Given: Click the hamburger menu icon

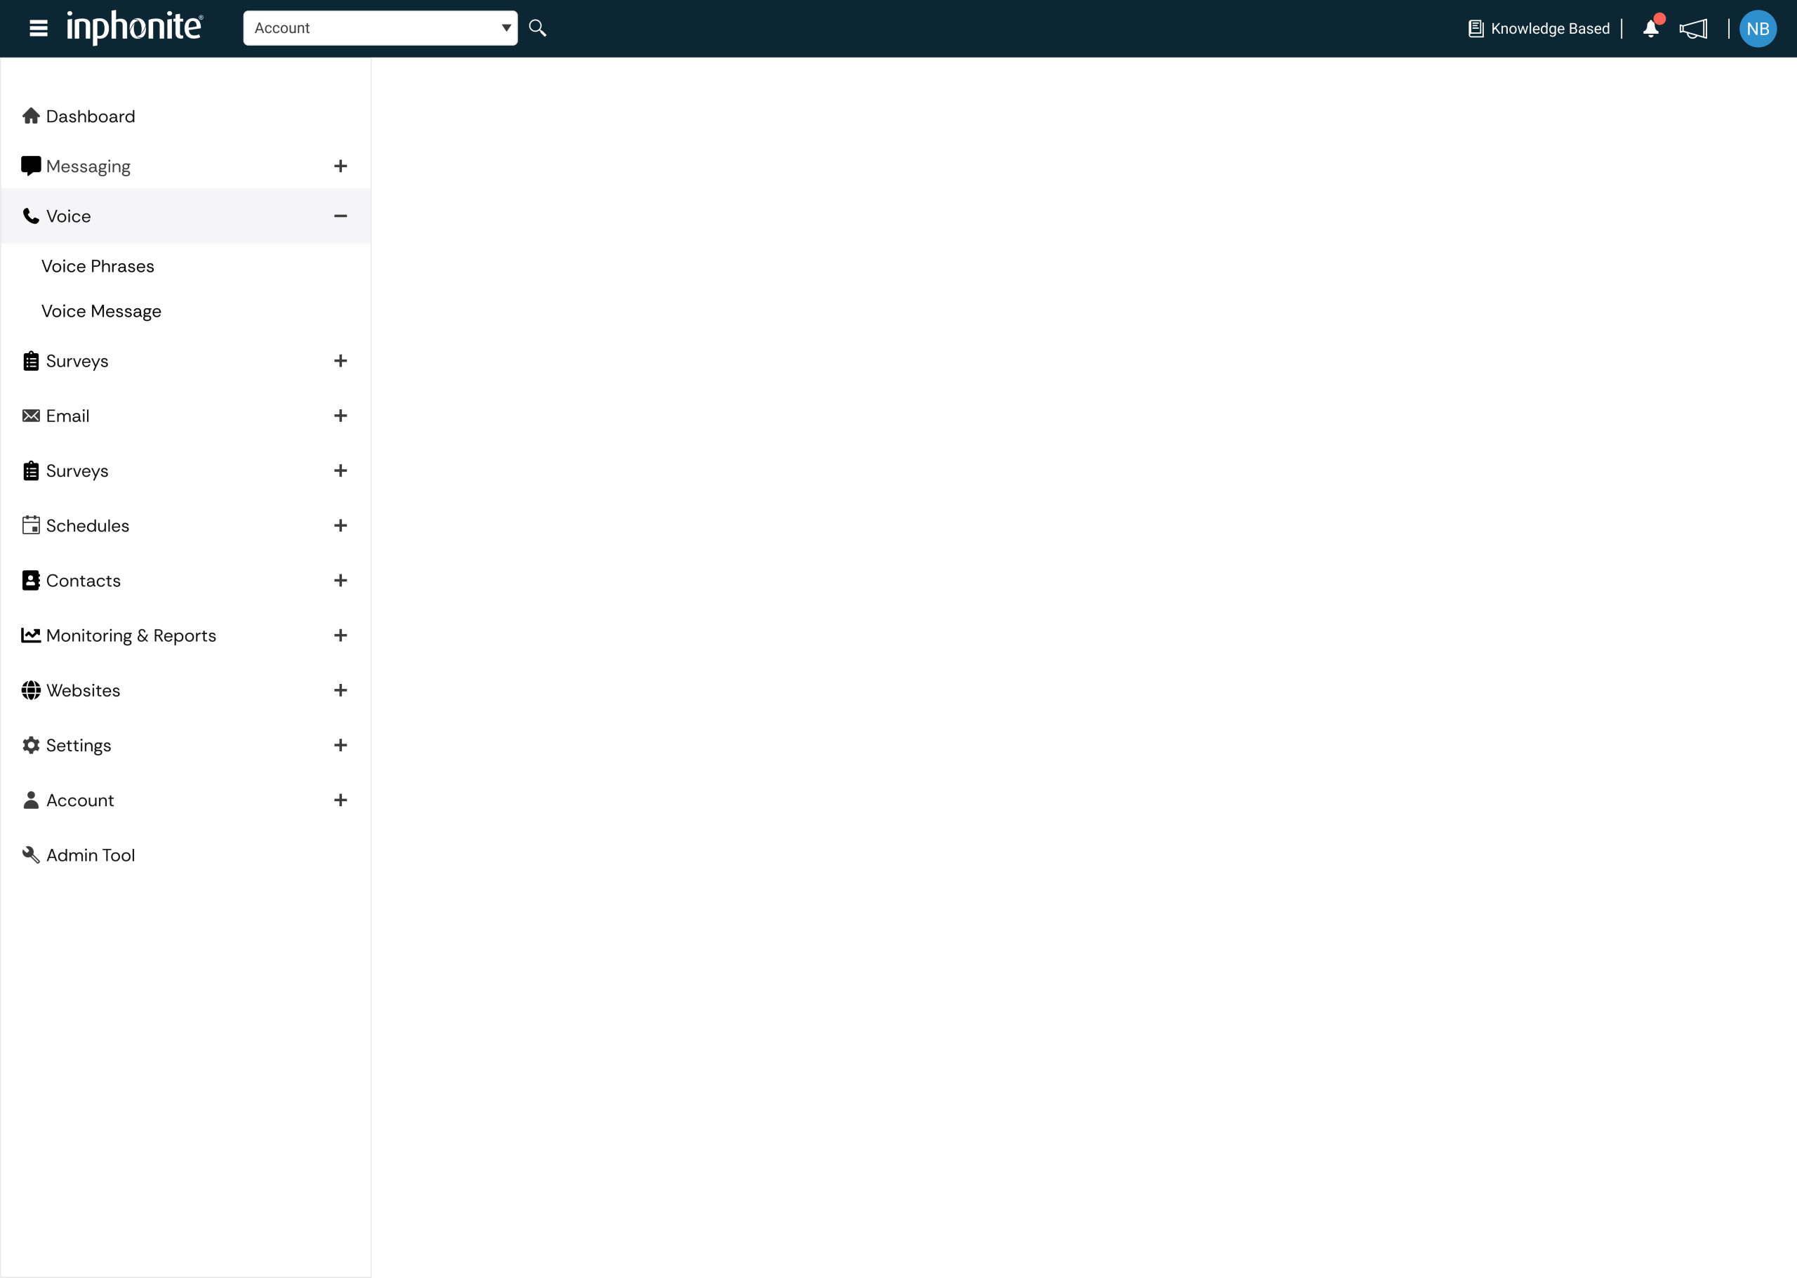Looking at the screenshot, I should click(x=39, y=28).
